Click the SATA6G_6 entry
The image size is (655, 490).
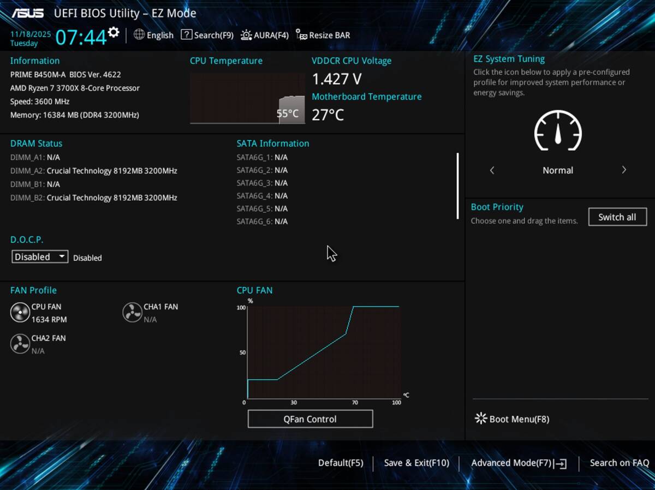tap(262, 222)
